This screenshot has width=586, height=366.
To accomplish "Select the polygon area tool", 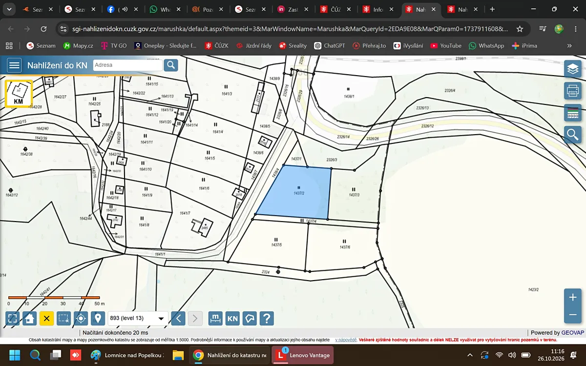I will [x=250, y=319].
